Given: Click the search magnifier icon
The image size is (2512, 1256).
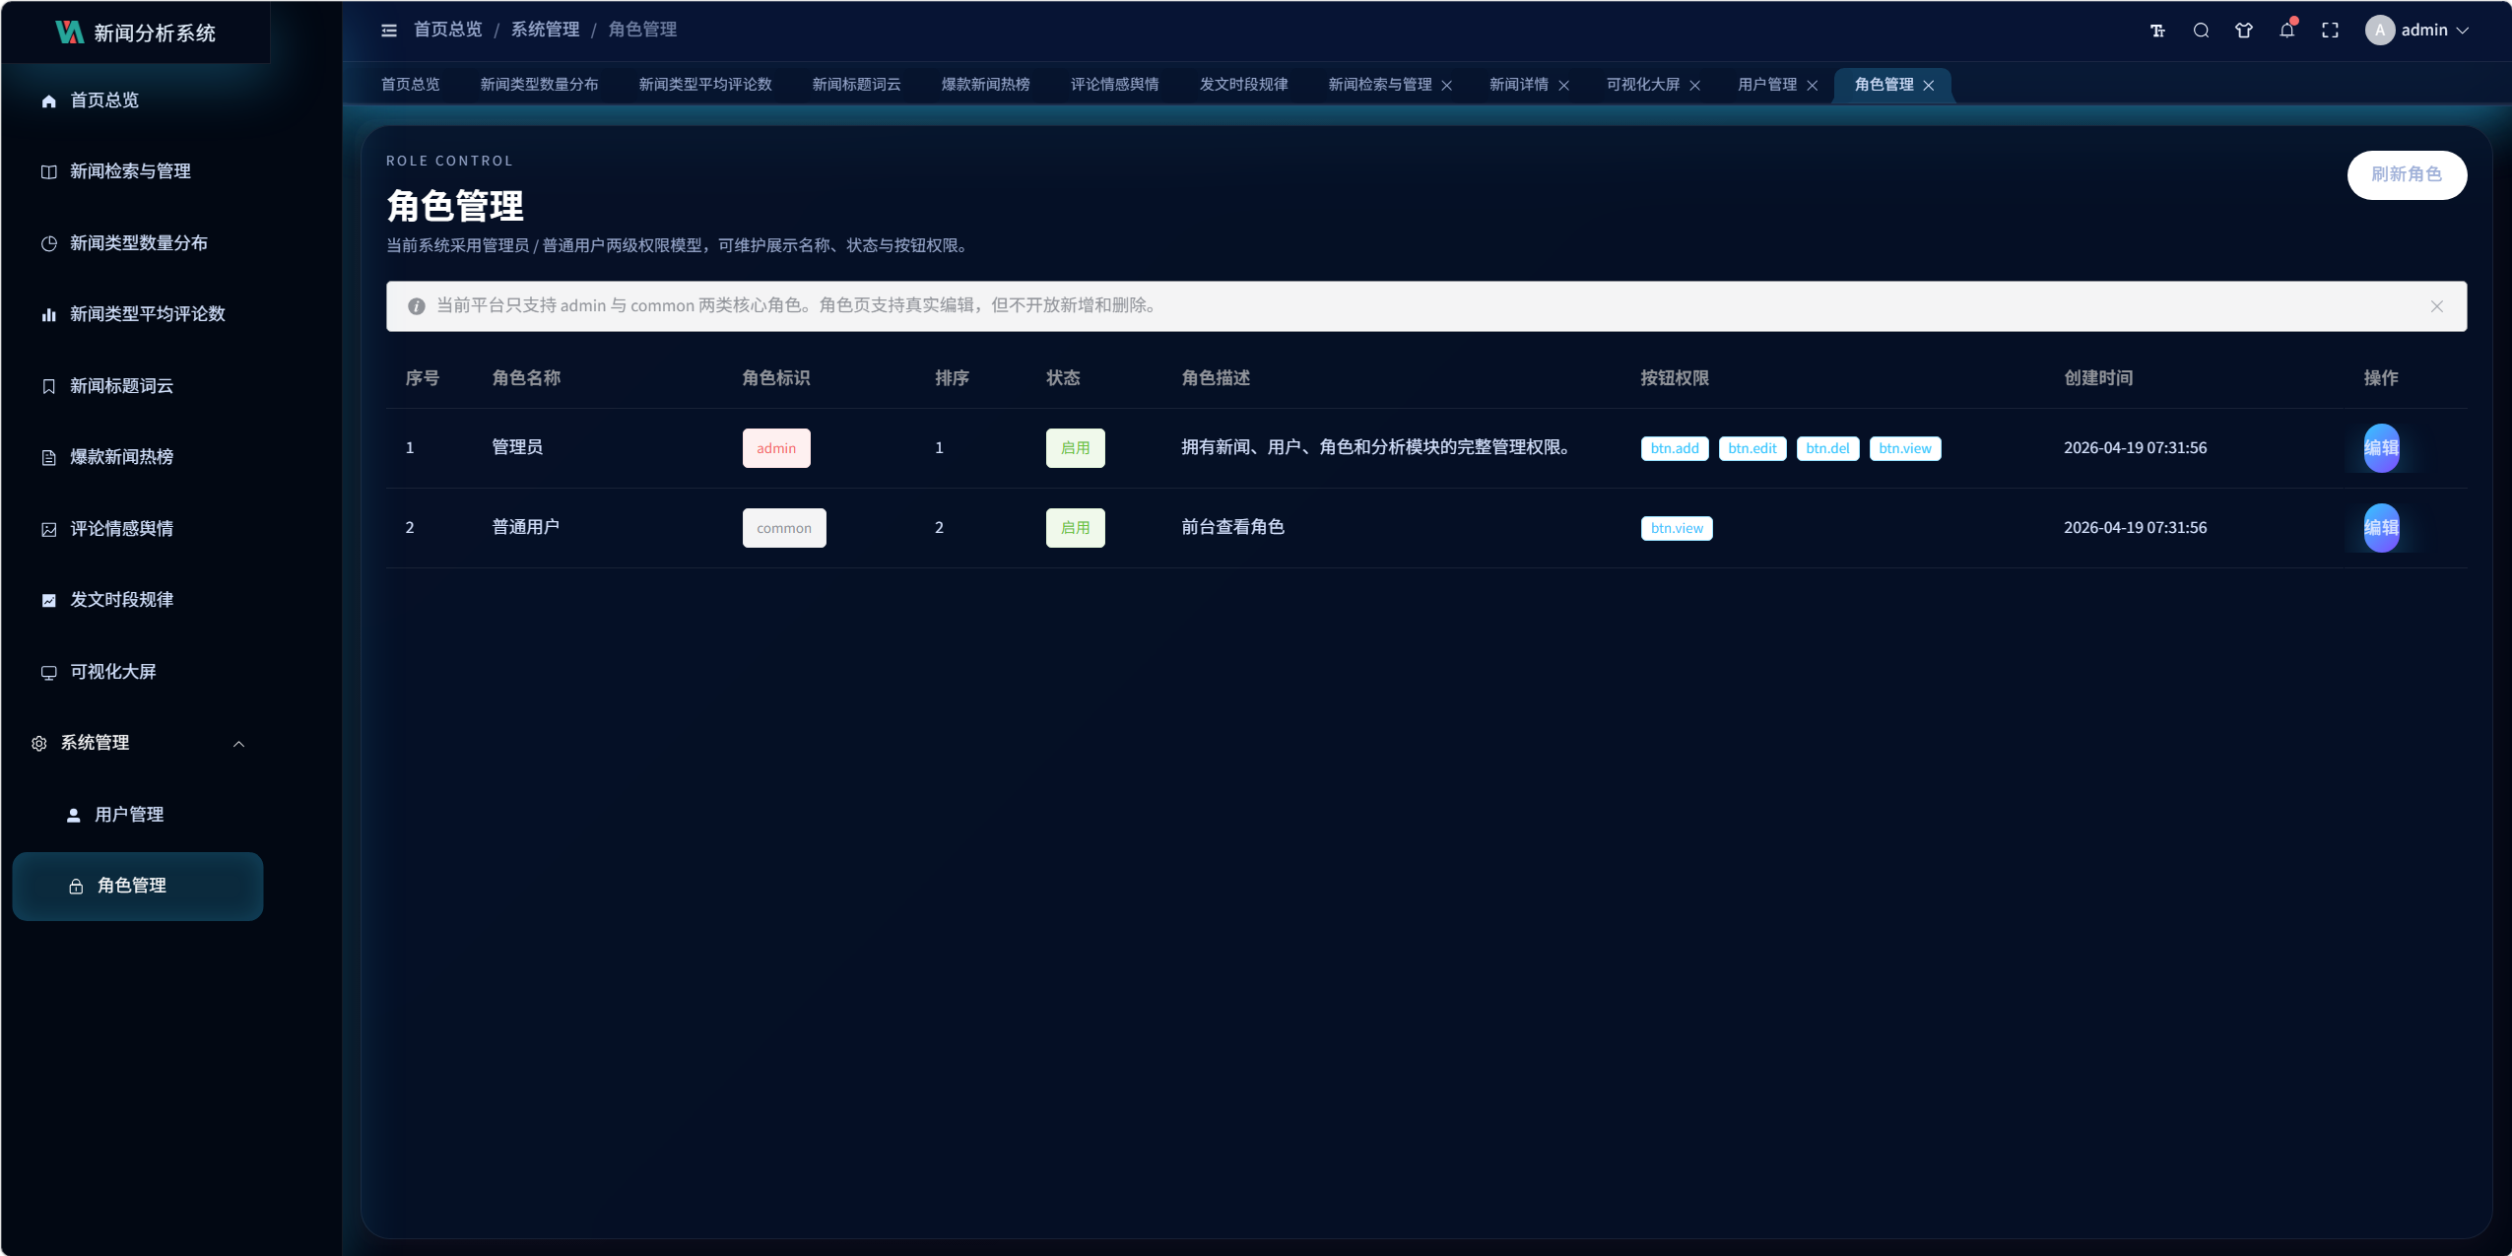Looking at the screenshot, I should (x=2201, y=31).
